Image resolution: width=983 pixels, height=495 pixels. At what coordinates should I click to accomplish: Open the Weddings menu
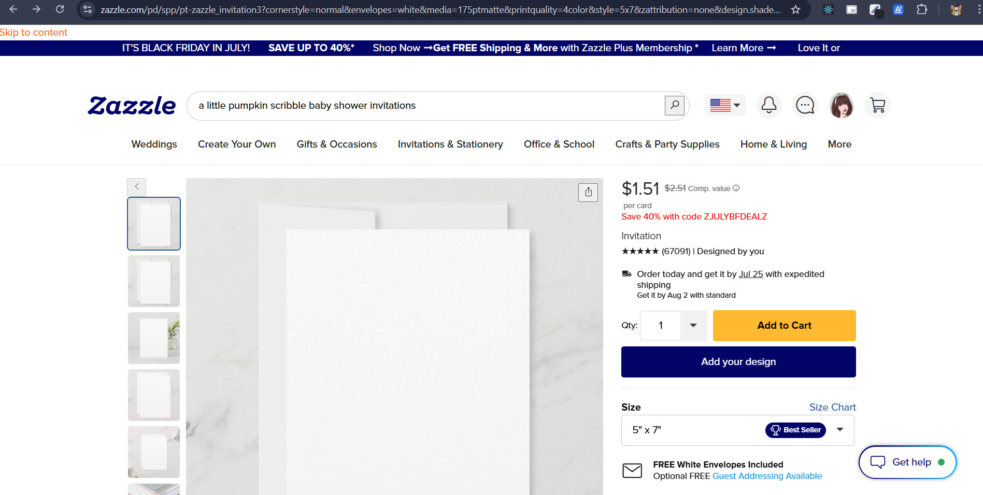[154, 144]
